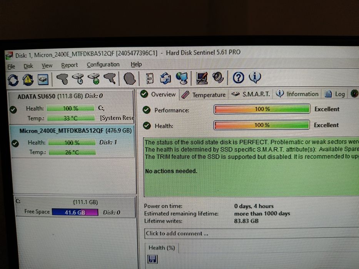Click the '0 days, 4 hours' power-on value
The image size is (359, 269).
(254, 206)
